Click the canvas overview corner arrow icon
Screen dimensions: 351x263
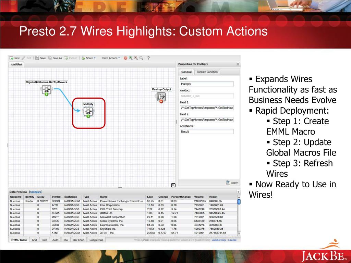(x=173, y=185)
